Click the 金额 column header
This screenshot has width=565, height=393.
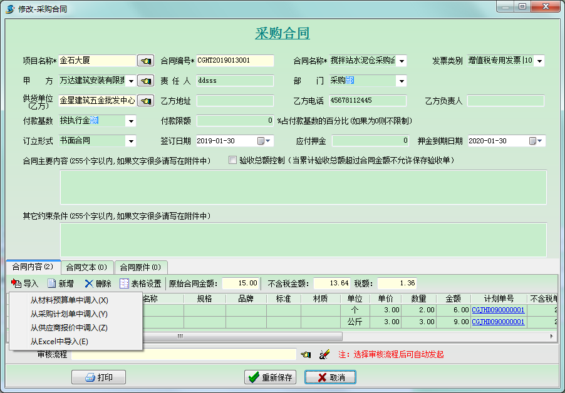click(454, 299)
